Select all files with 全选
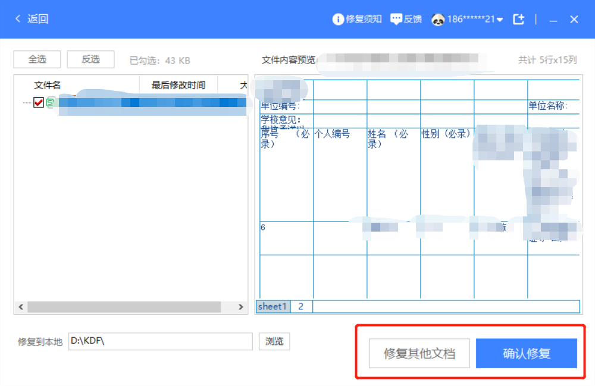This screenshot has height=386, width=595. pyautogui.click(x=37, y=59)
